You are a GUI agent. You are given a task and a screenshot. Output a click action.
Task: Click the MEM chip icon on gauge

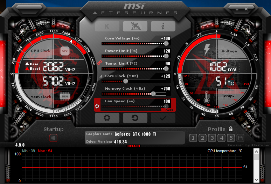coord(65,96)
